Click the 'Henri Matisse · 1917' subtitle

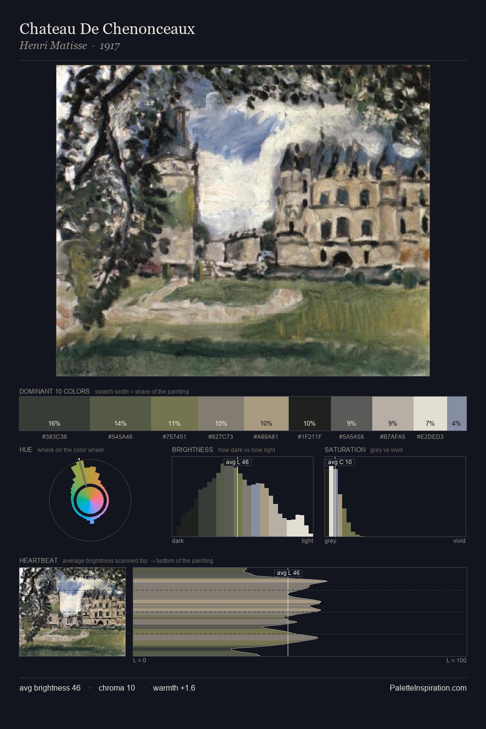[x=69, y=46]
